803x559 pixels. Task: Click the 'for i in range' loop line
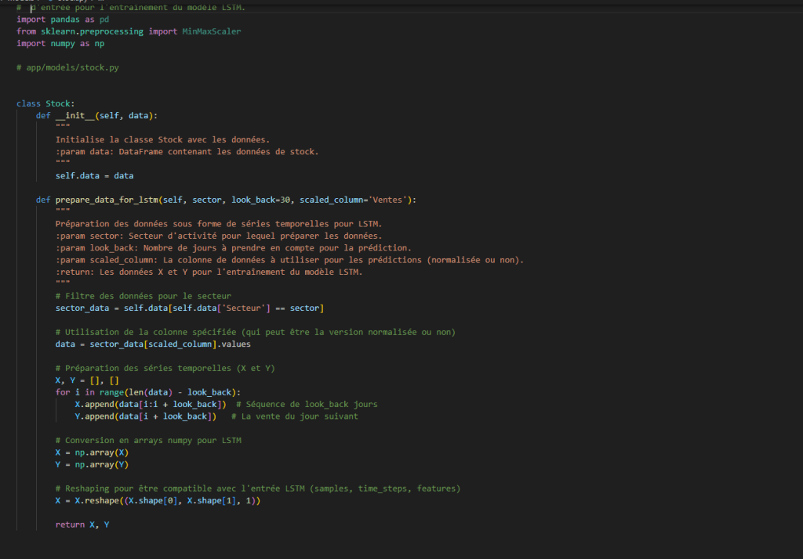tap(147, 391)
